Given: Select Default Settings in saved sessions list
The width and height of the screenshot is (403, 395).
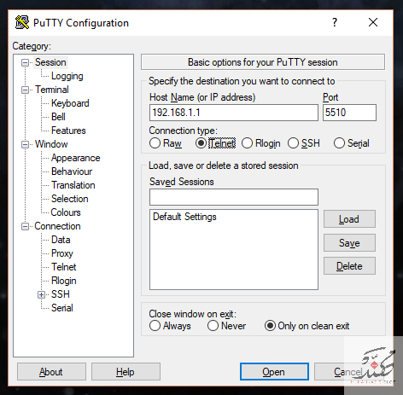Looking at the screenshot, I should (x=184, y=217).
